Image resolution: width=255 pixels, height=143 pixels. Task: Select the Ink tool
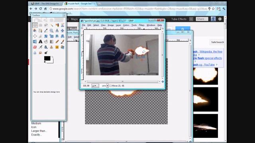46,47
